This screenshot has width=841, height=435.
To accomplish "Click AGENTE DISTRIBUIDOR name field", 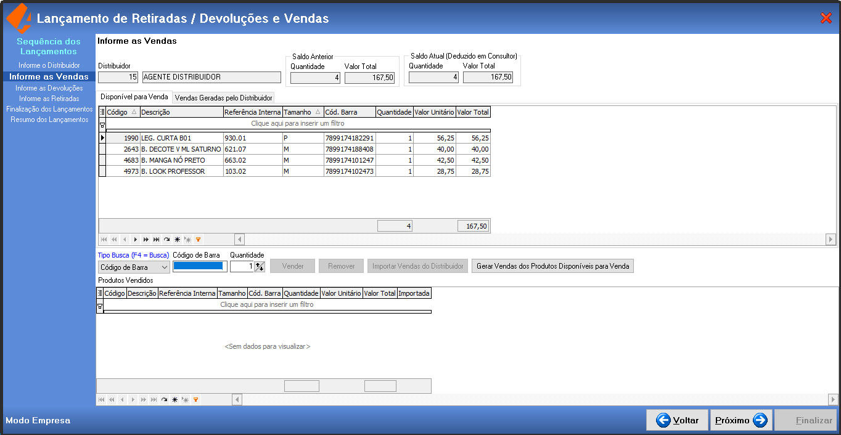I will point(211,77).
